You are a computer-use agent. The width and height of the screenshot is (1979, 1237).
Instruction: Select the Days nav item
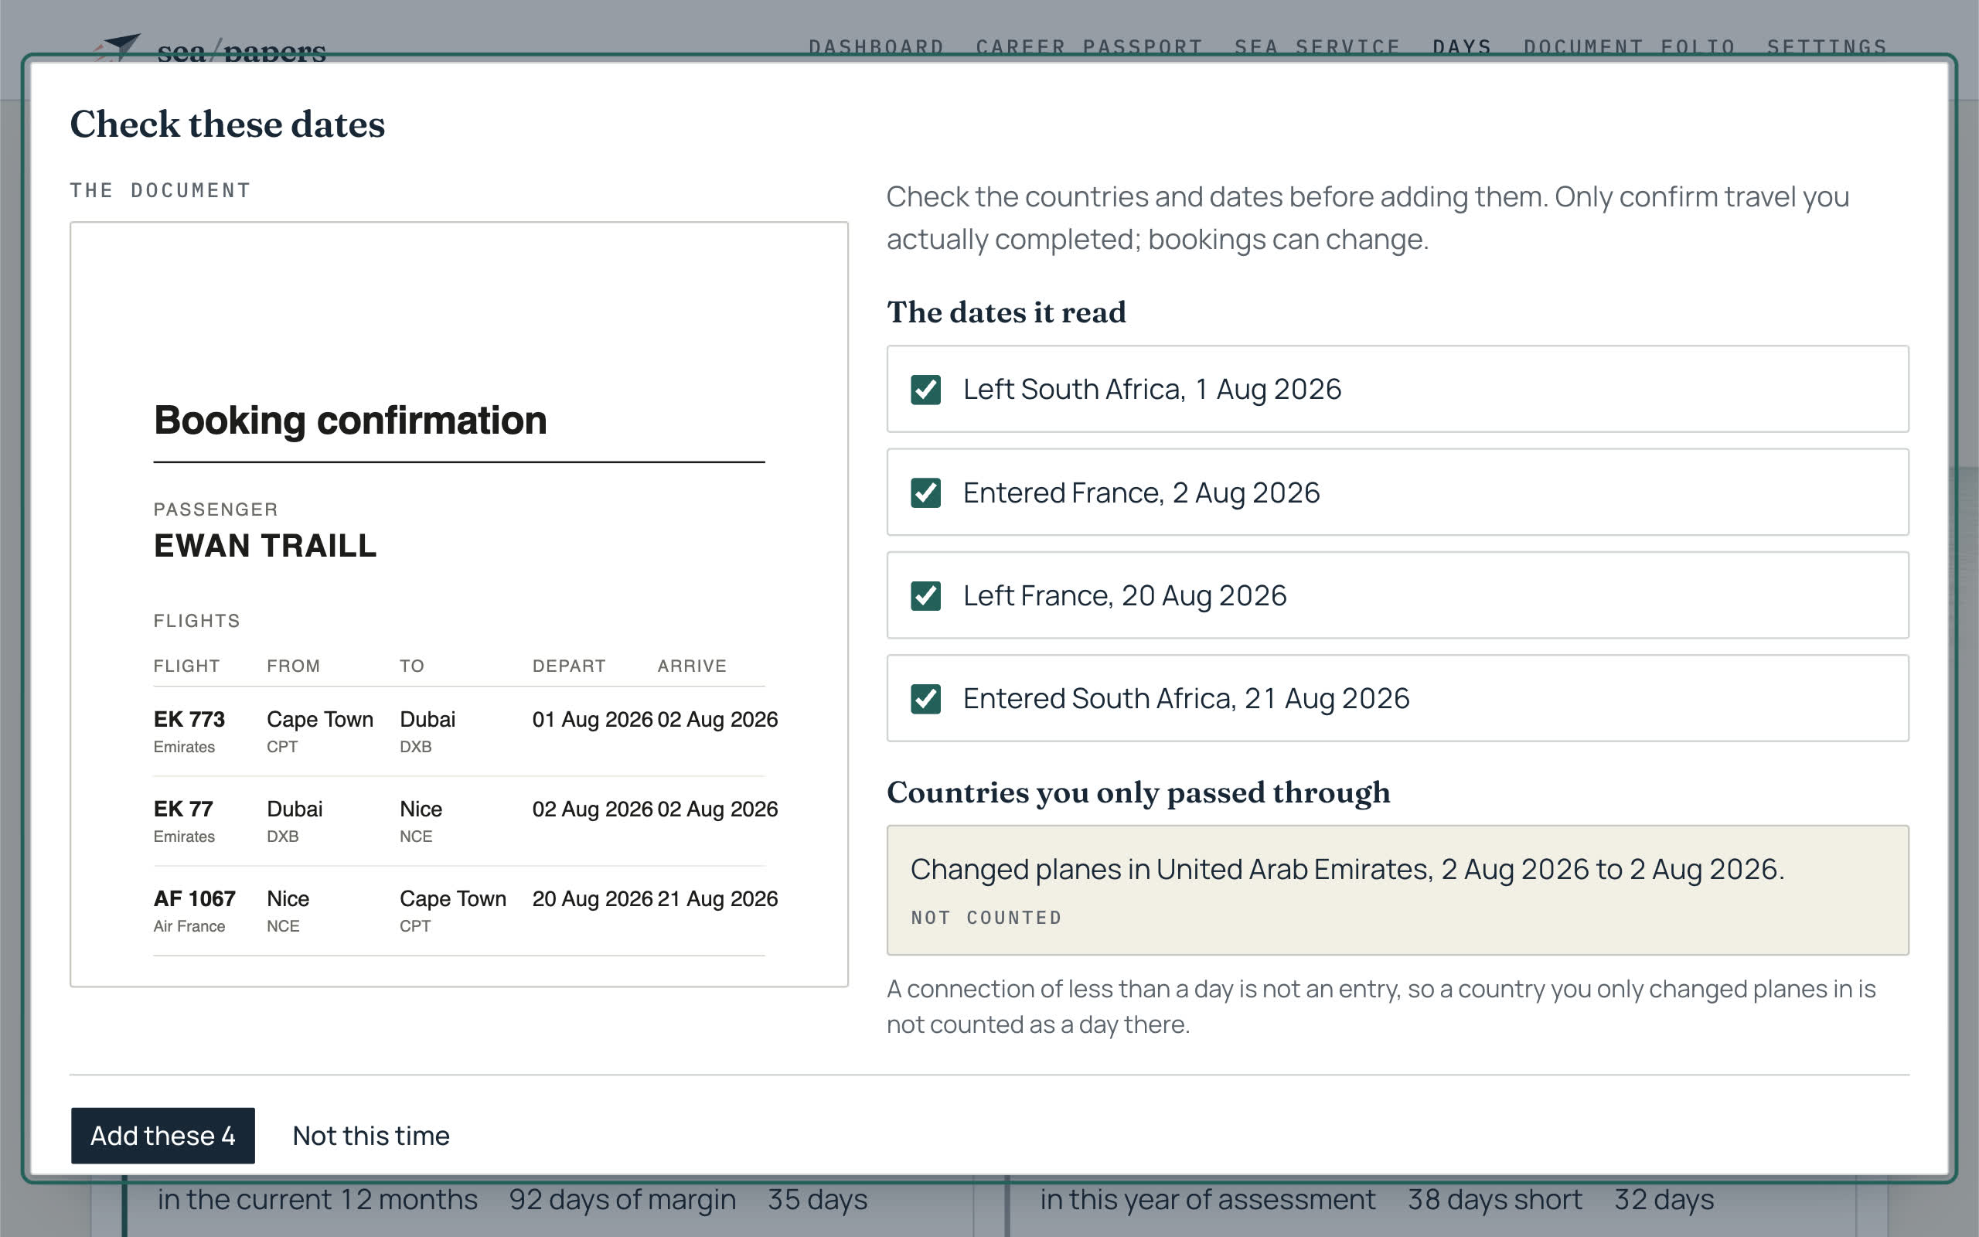point(1462,46)
